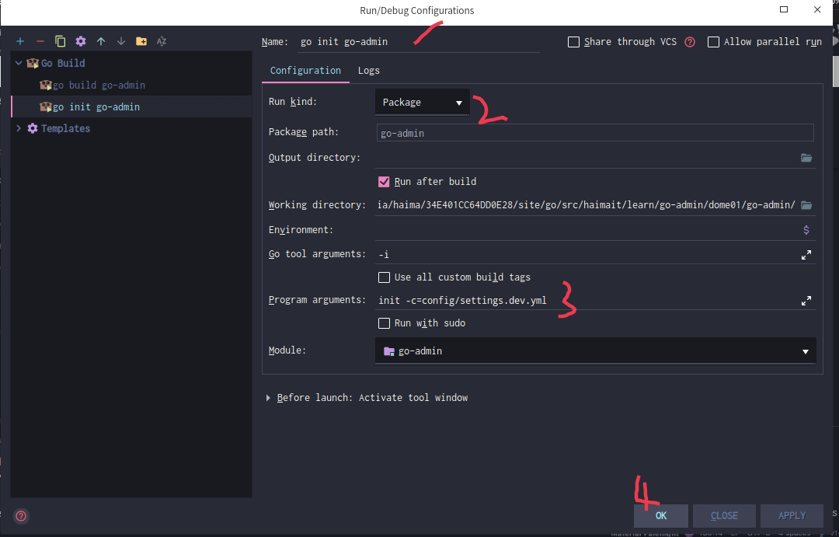This screenshot has width=839, height=537.
Task: Click the APPLY button
Action: 792,515
